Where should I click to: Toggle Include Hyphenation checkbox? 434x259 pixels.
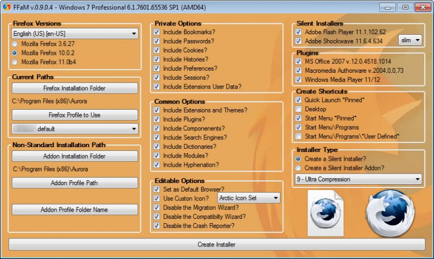(x=157, y=165)
